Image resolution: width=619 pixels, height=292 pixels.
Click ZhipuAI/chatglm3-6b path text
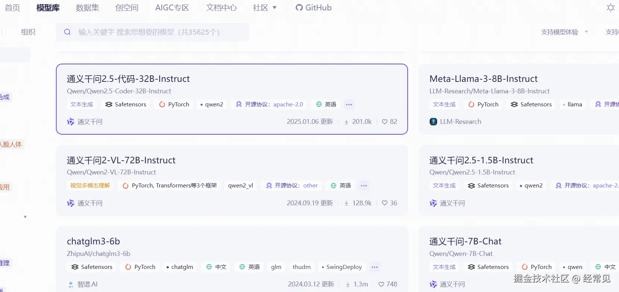click(x=98, y=254)
